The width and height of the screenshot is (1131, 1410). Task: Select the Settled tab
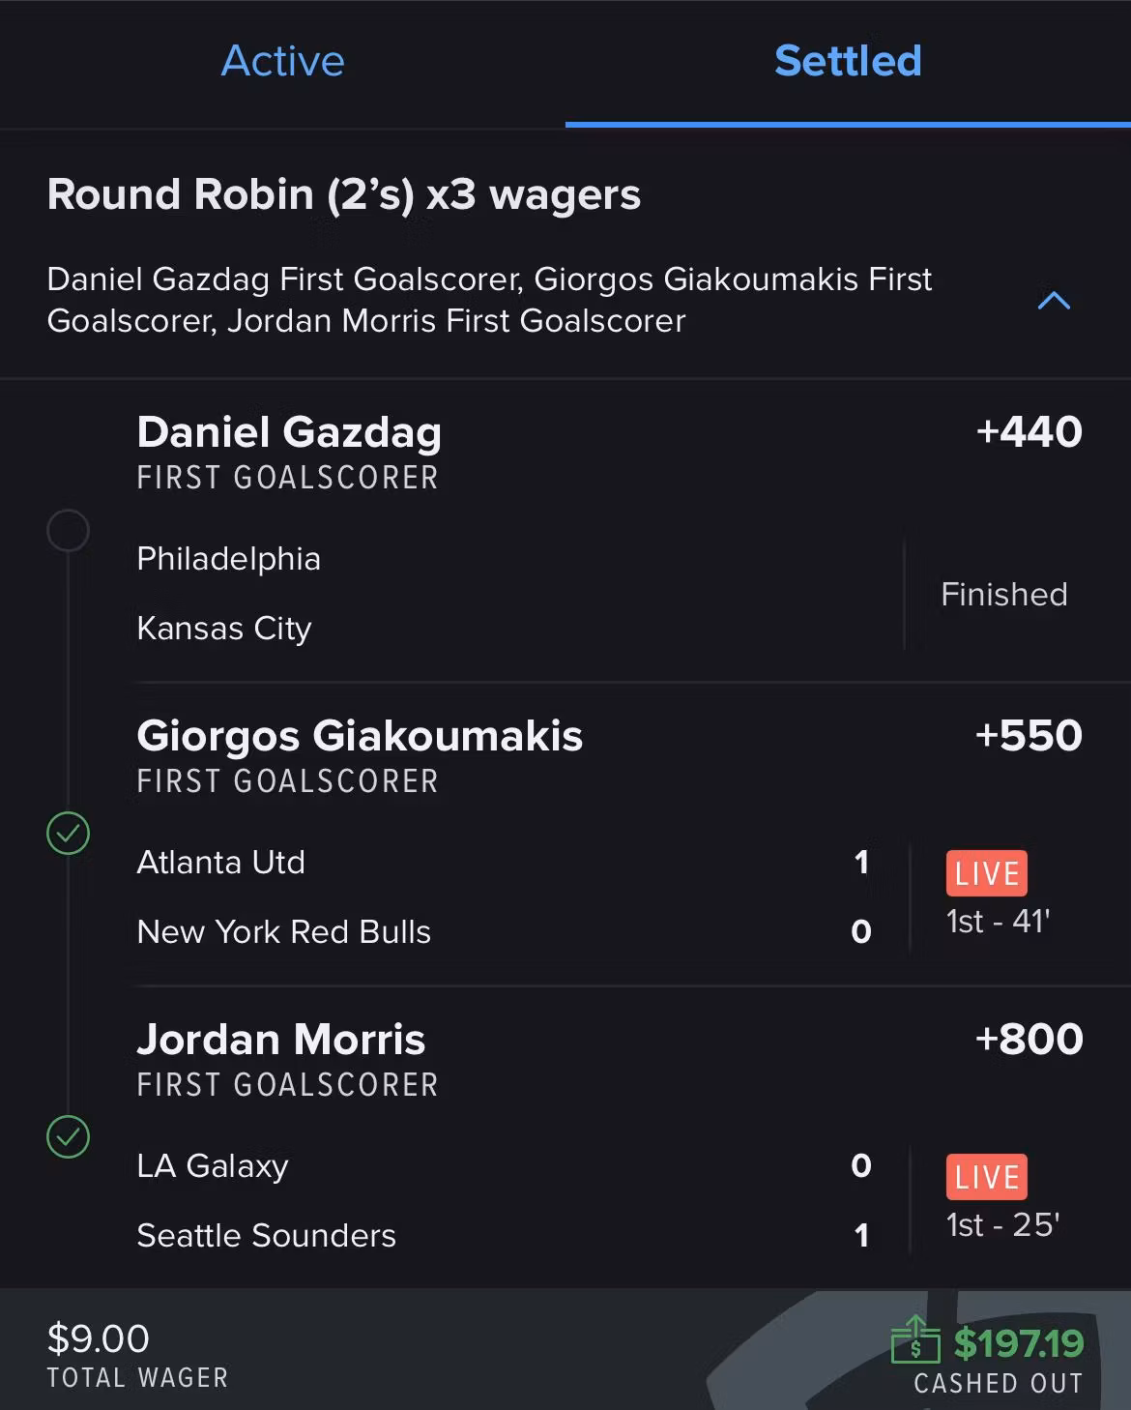click(x=848, y=62)
